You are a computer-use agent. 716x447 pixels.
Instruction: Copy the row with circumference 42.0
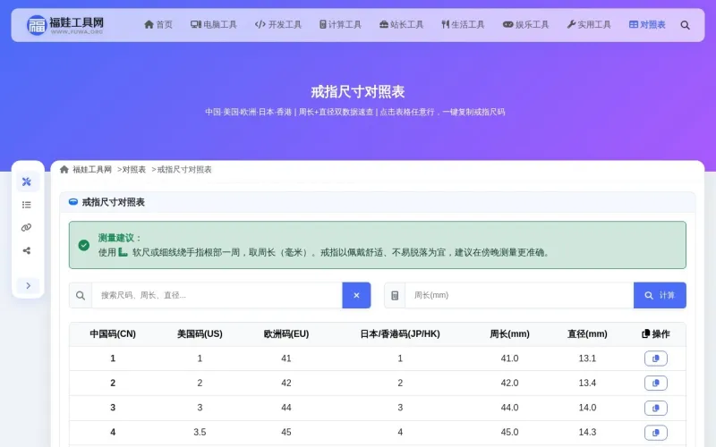point(656,384)
